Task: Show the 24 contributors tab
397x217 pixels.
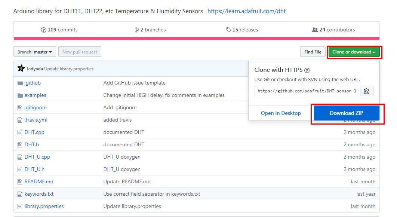Action: pos(333,30)
